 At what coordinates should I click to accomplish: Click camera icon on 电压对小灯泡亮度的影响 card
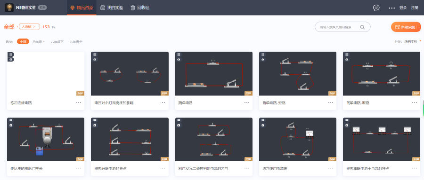[x=95, y=59]
